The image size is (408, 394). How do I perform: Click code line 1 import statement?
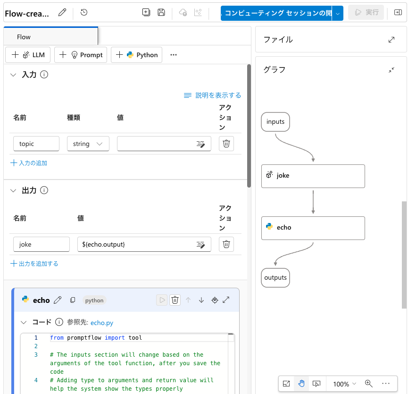point(96,338)
